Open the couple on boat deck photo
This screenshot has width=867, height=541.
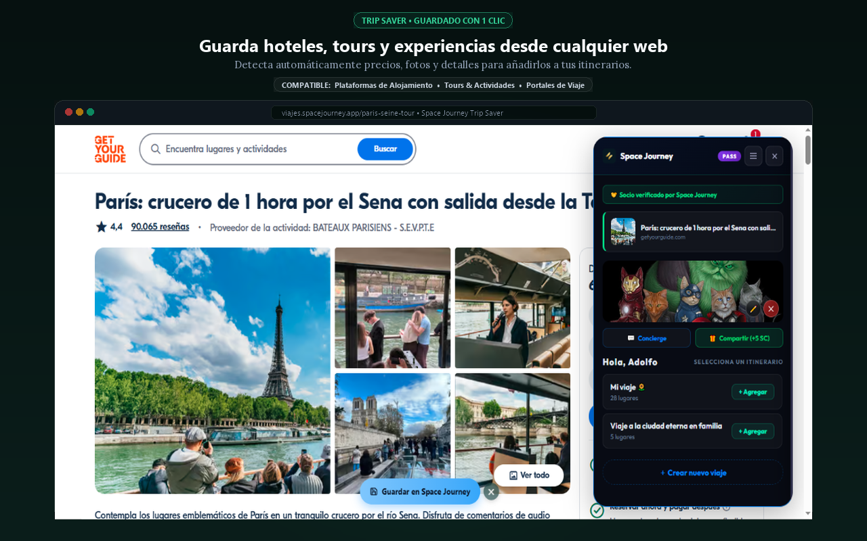pyautogui.click(x=393, y=308)
